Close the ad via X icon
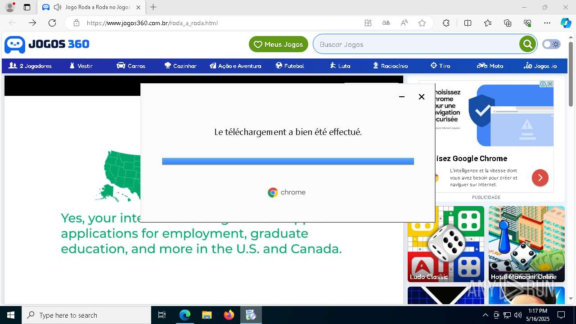The height and width of the screenshot is (324, 576). coord(550,84)
